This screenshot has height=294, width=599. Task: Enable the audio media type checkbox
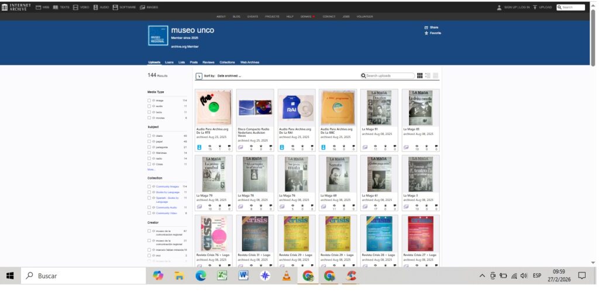(x=149, y=106)
